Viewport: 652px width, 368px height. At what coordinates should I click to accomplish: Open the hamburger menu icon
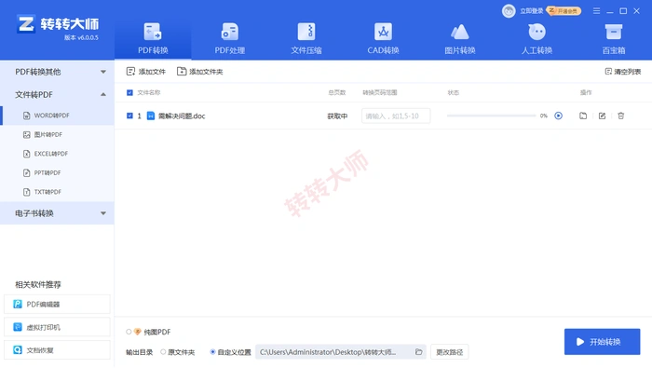coord(596,11)
